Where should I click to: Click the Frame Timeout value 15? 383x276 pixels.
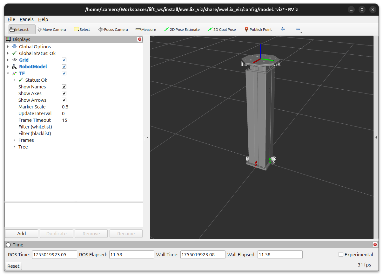tap(64, 120)
